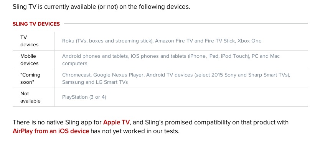Open the Apple TV link
The width and height of the screenshot is (320, 142).
pyautogui.click(x=116, y=122)
